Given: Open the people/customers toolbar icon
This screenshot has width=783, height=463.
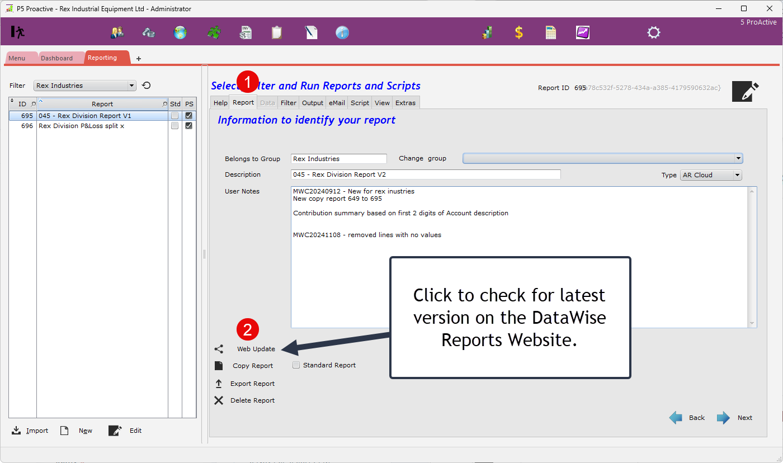Looking at the screenshot, I should [x=117, y=32].
